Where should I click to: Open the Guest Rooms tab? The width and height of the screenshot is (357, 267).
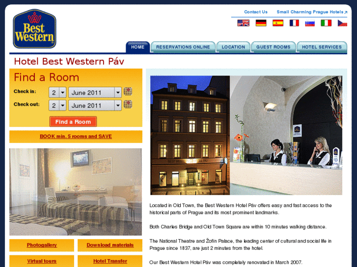pyautogui.click(x=274, y=47)
